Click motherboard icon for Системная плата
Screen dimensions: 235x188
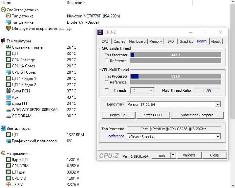(x=9, y=47)
